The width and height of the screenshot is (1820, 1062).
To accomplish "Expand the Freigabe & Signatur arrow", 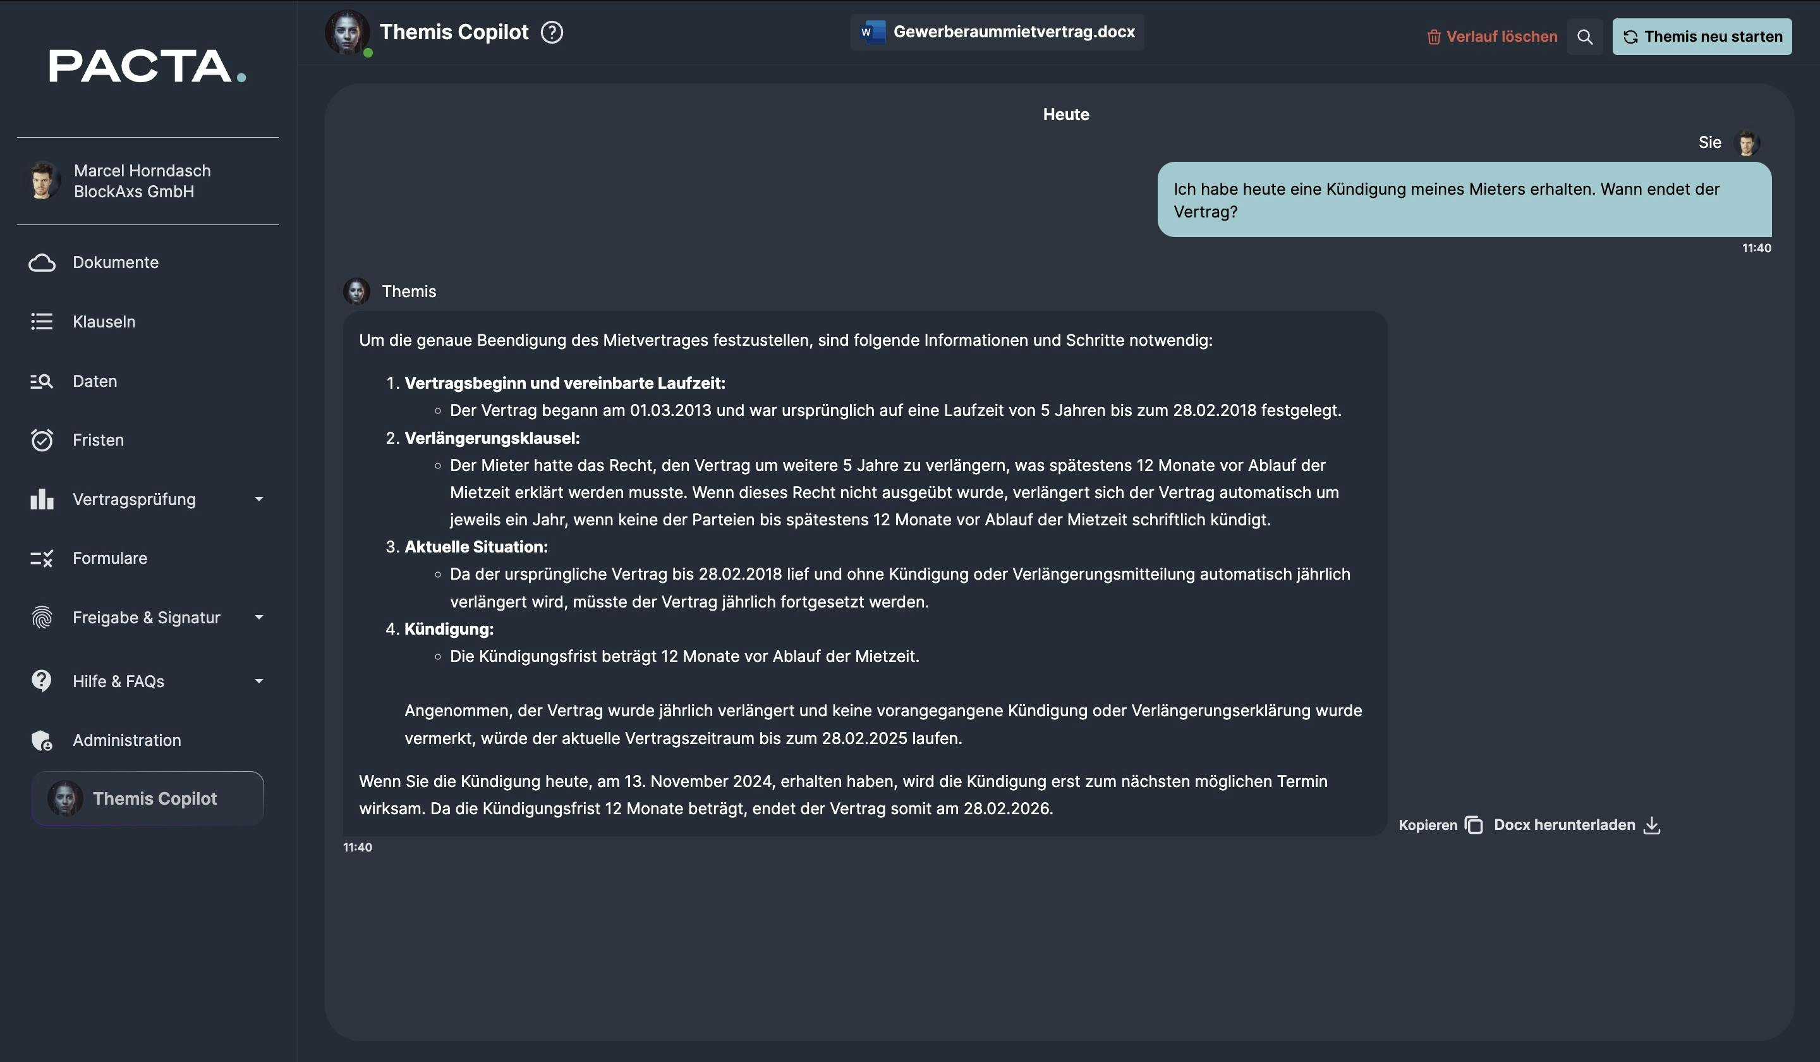I will coord(258,617).
